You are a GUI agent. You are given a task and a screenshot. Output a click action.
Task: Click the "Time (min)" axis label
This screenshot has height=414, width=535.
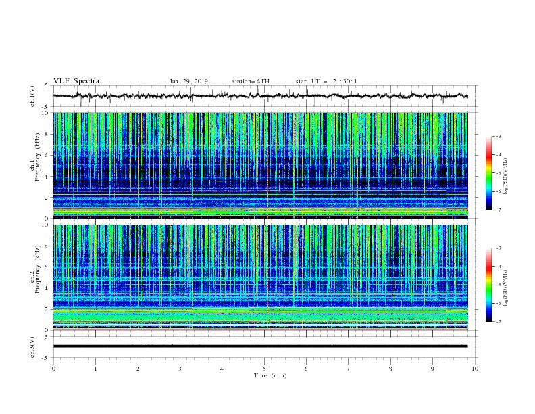pyautogui.click(x=270, y=375)
